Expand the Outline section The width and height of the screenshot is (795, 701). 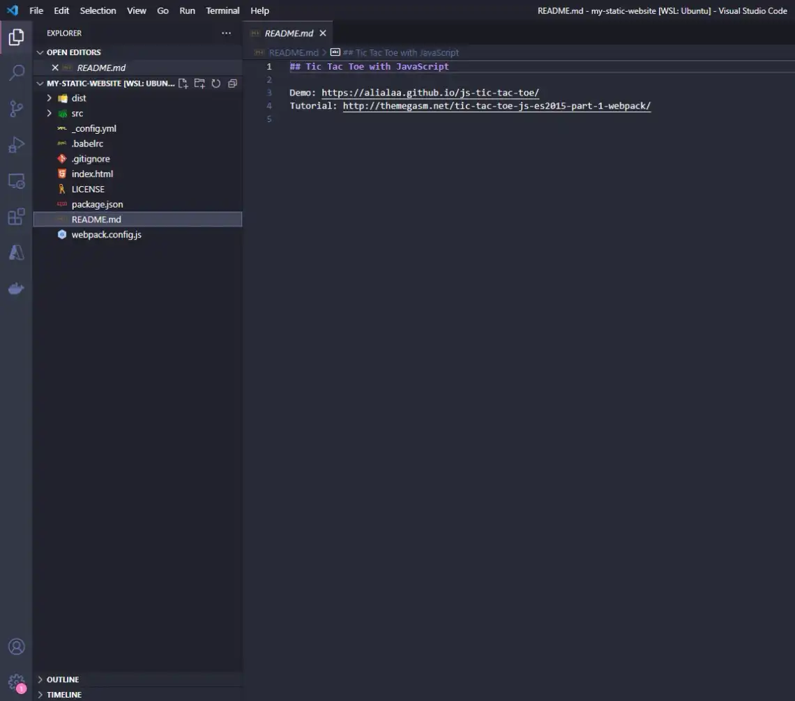pos(62,679)
